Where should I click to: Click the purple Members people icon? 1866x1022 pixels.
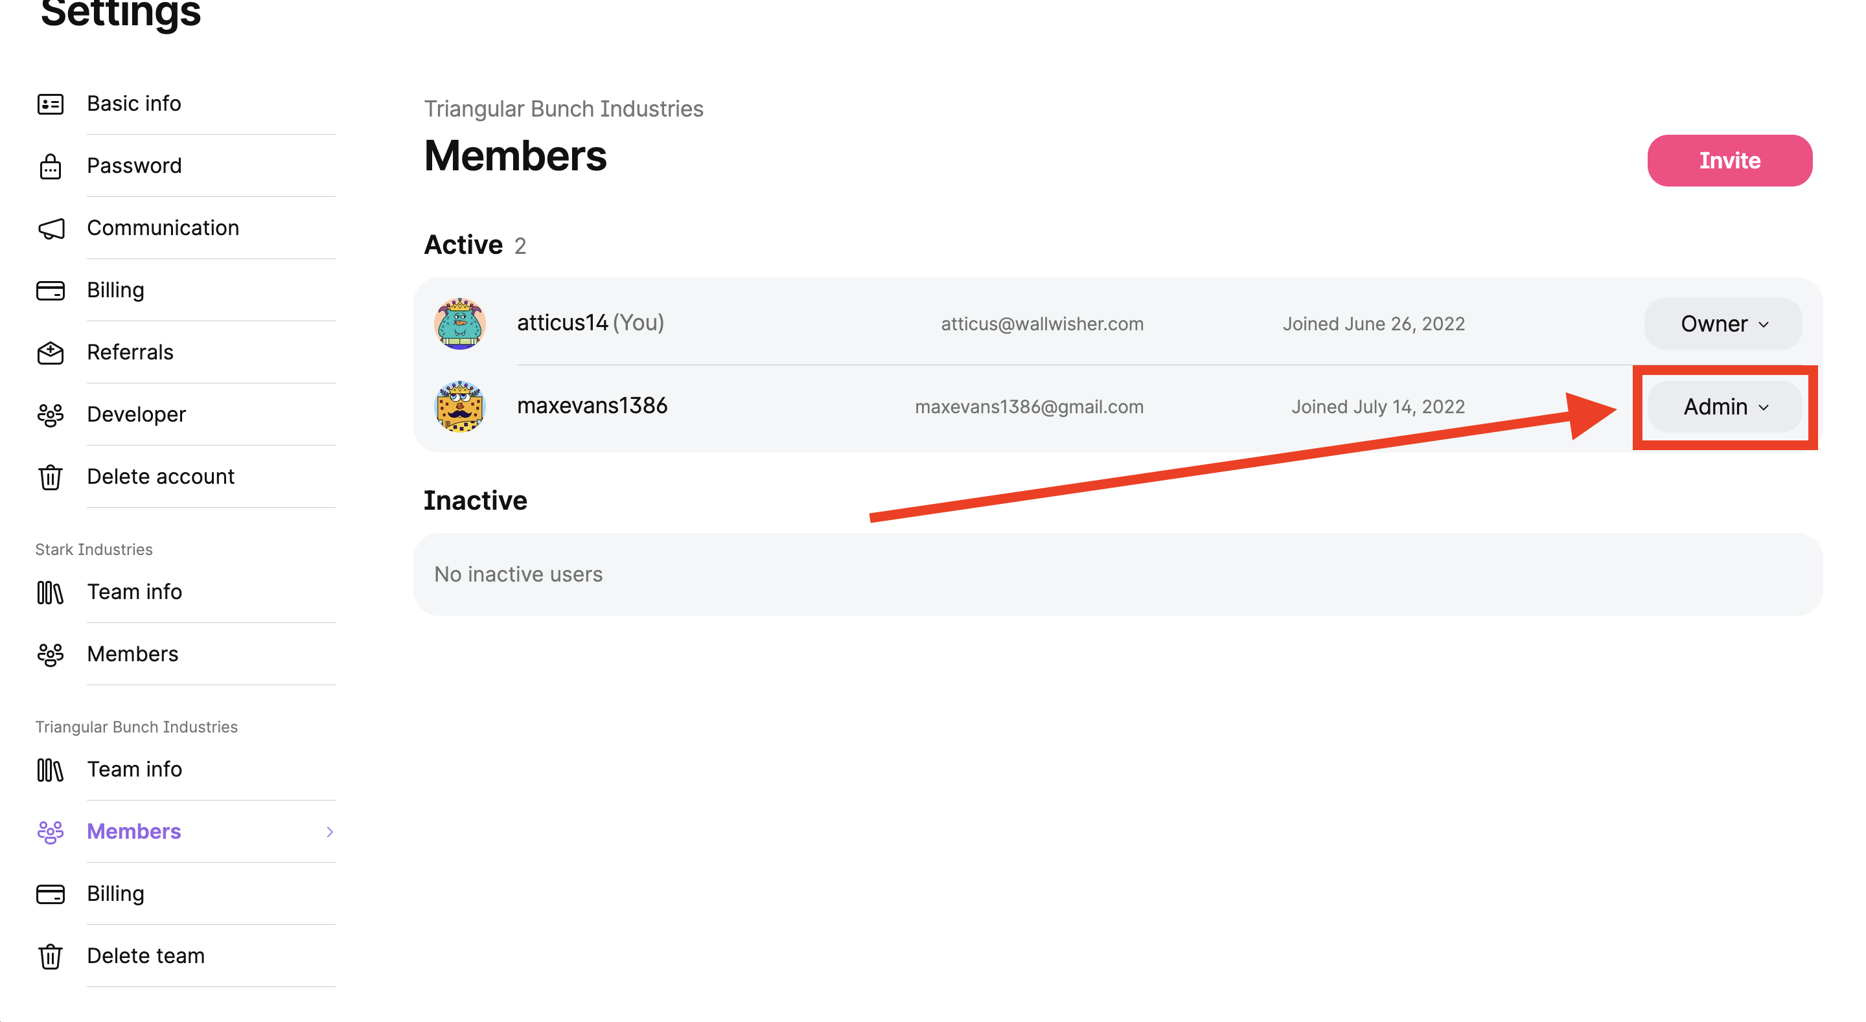50,832
